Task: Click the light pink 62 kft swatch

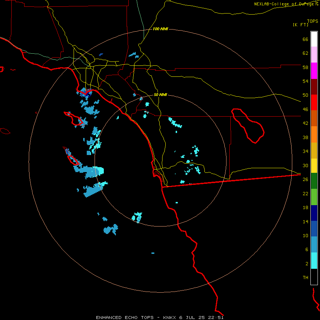Action: tap(314, 54)
